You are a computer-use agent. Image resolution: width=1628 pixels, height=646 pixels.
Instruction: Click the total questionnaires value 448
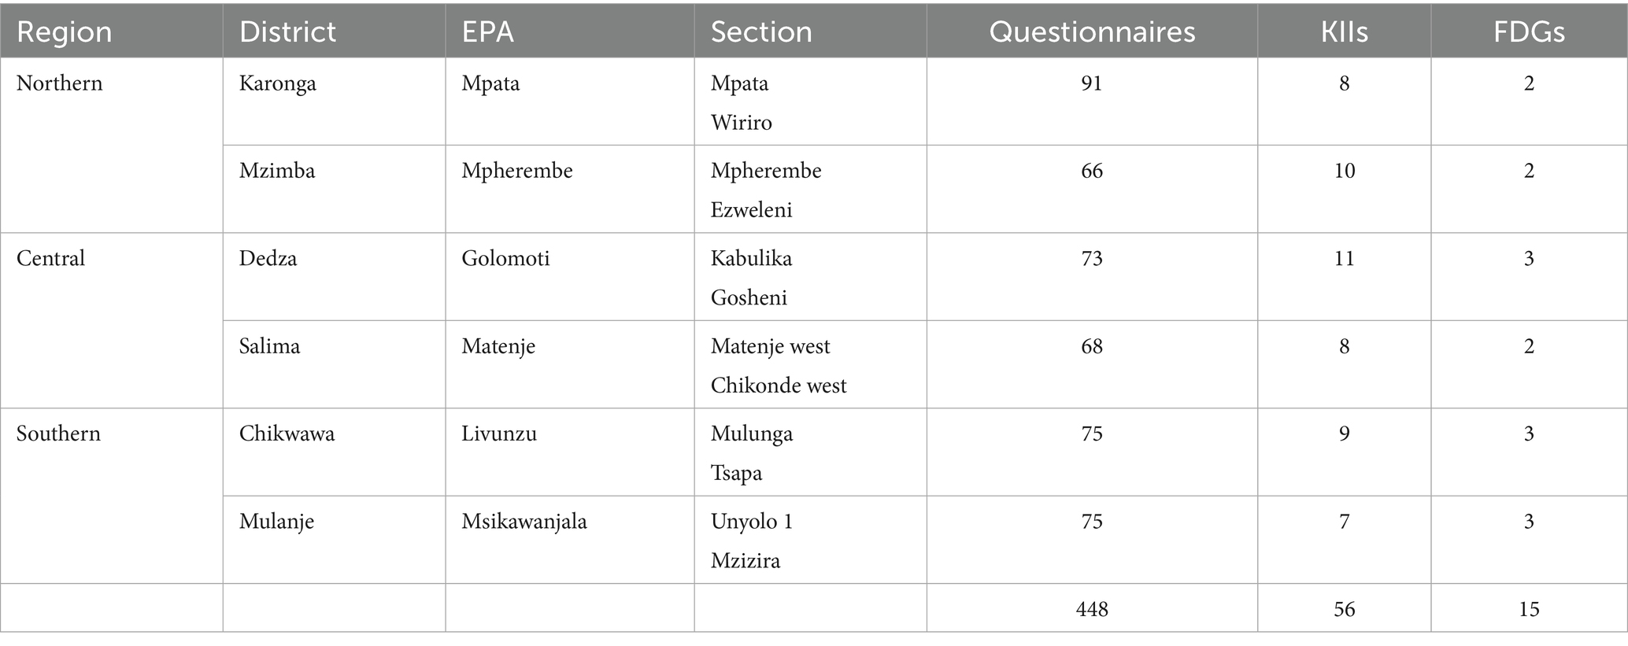(1091, 609)
